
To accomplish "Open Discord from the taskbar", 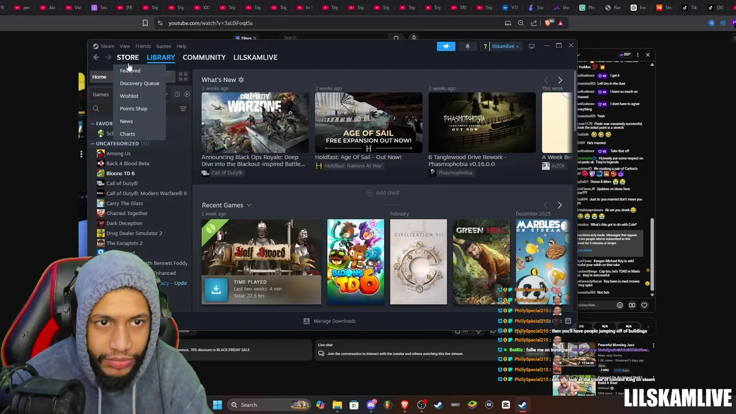I will point(371,405).
